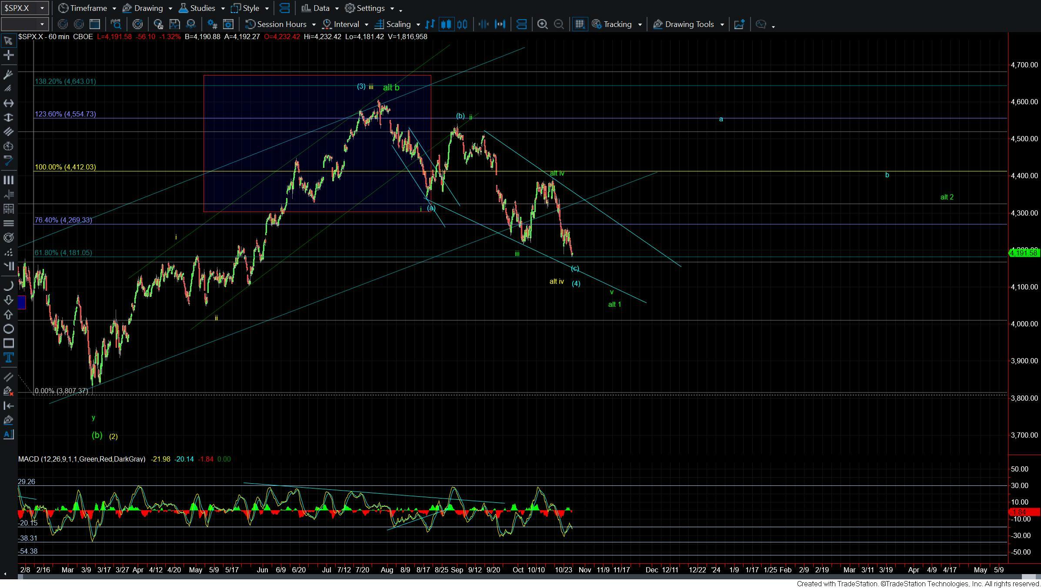Expand the Studies dropdown arrow

click(x=223, y=8)
